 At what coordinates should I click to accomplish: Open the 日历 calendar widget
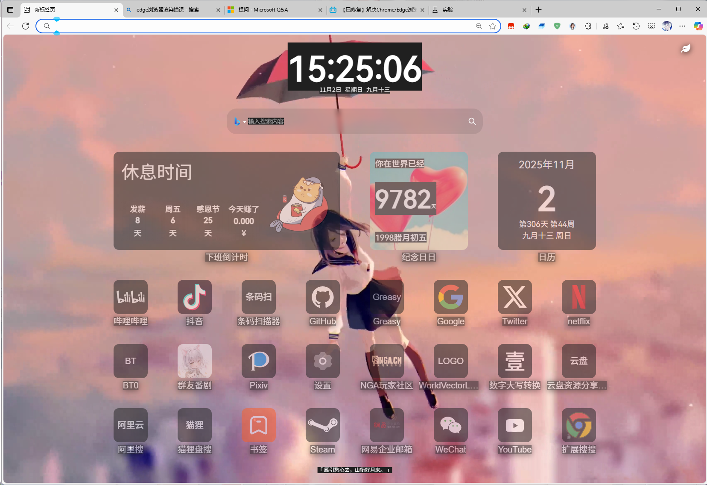click(x=547, y=201)
